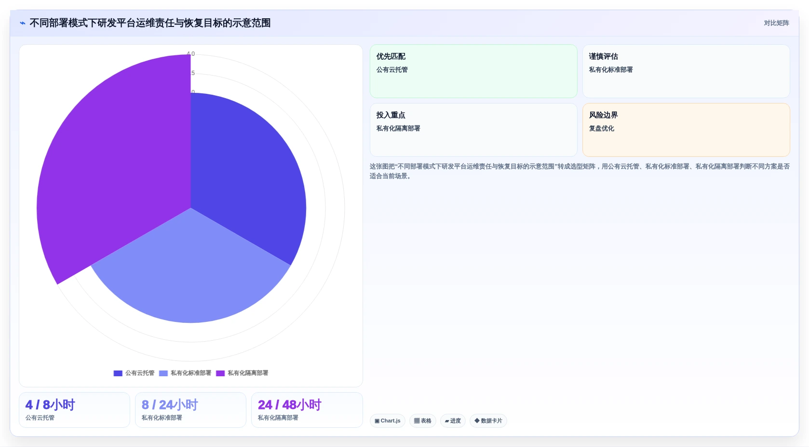The image size is (809, 447).
Task: Click the description paragraph starting with 这张图把
Action: point(580,171)
